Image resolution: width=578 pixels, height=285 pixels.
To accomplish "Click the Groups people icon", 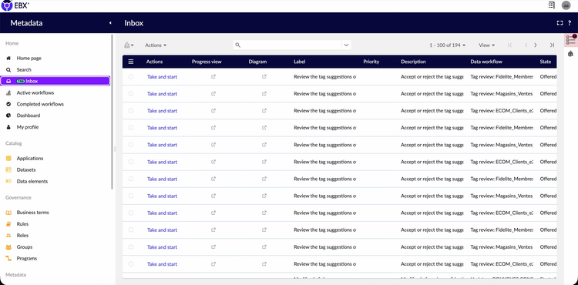I will [8, 247].
